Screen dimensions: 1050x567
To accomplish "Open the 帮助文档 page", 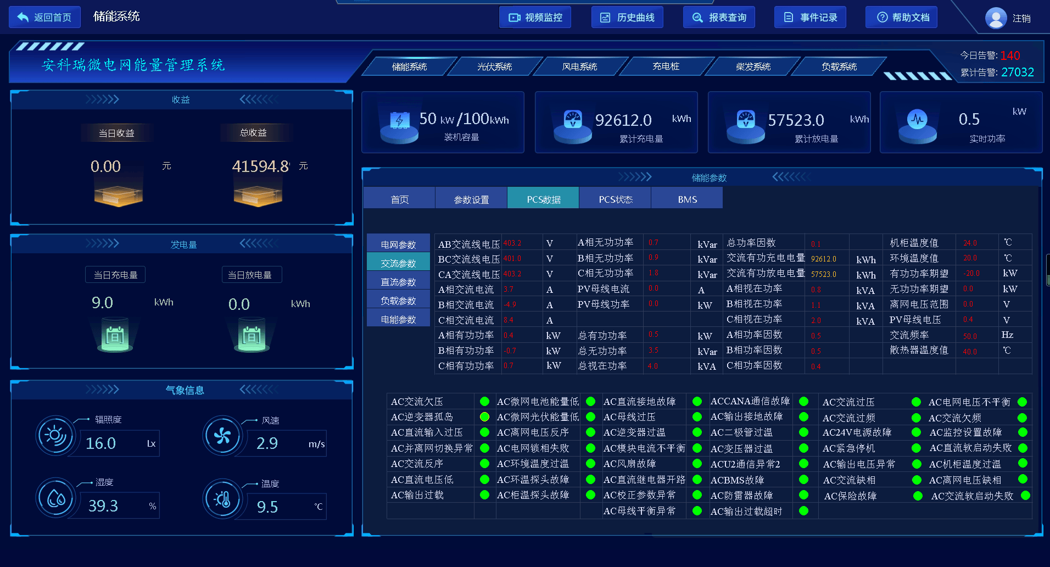I will pyautogui.click(x=901, y=18).
